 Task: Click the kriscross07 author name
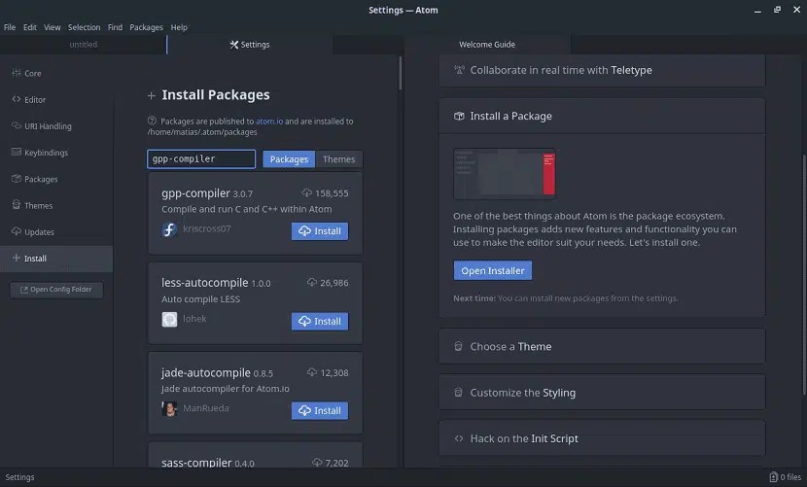[x=207, y=228]
